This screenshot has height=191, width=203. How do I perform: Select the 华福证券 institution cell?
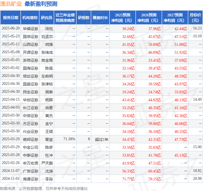coord(31,29)
